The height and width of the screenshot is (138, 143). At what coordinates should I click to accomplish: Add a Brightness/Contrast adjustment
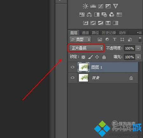pos(85,6)
